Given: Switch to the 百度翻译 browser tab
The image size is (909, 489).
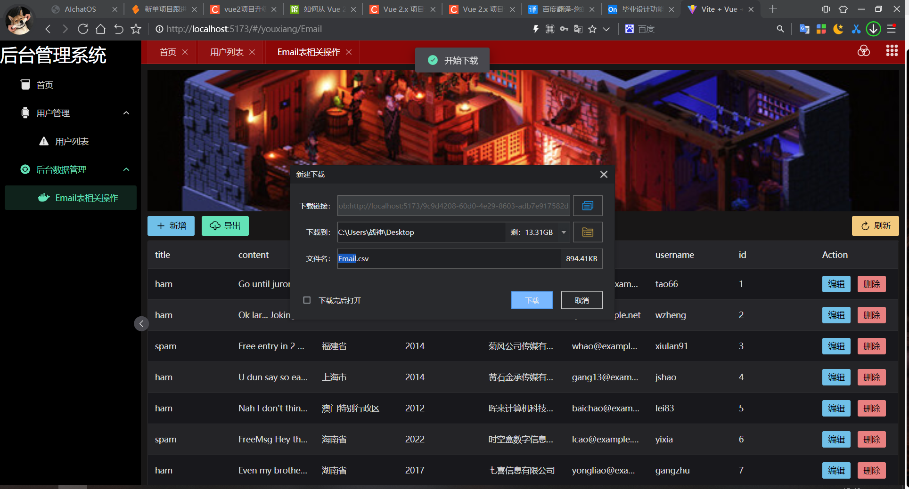Looking at the screenshot, I should pos(562,9).
